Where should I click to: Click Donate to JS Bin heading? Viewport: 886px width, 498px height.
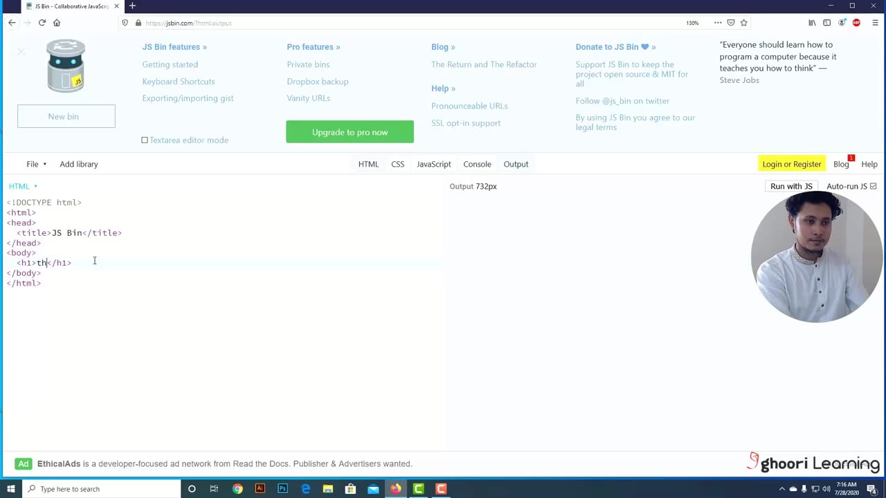[615, 47]
